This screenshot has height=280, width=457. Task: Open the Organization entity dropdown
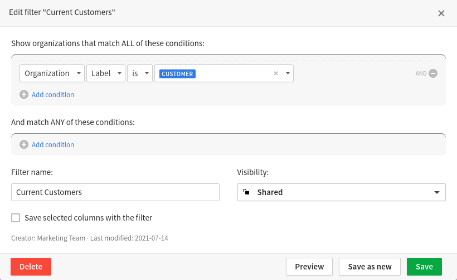pyautogui.click(x=52, y=73)
